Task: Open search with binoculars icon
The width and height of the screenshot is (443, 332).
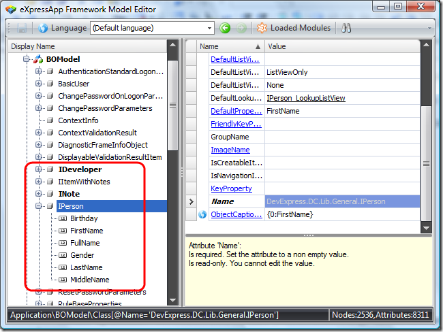Action: [x=346, y=28]
